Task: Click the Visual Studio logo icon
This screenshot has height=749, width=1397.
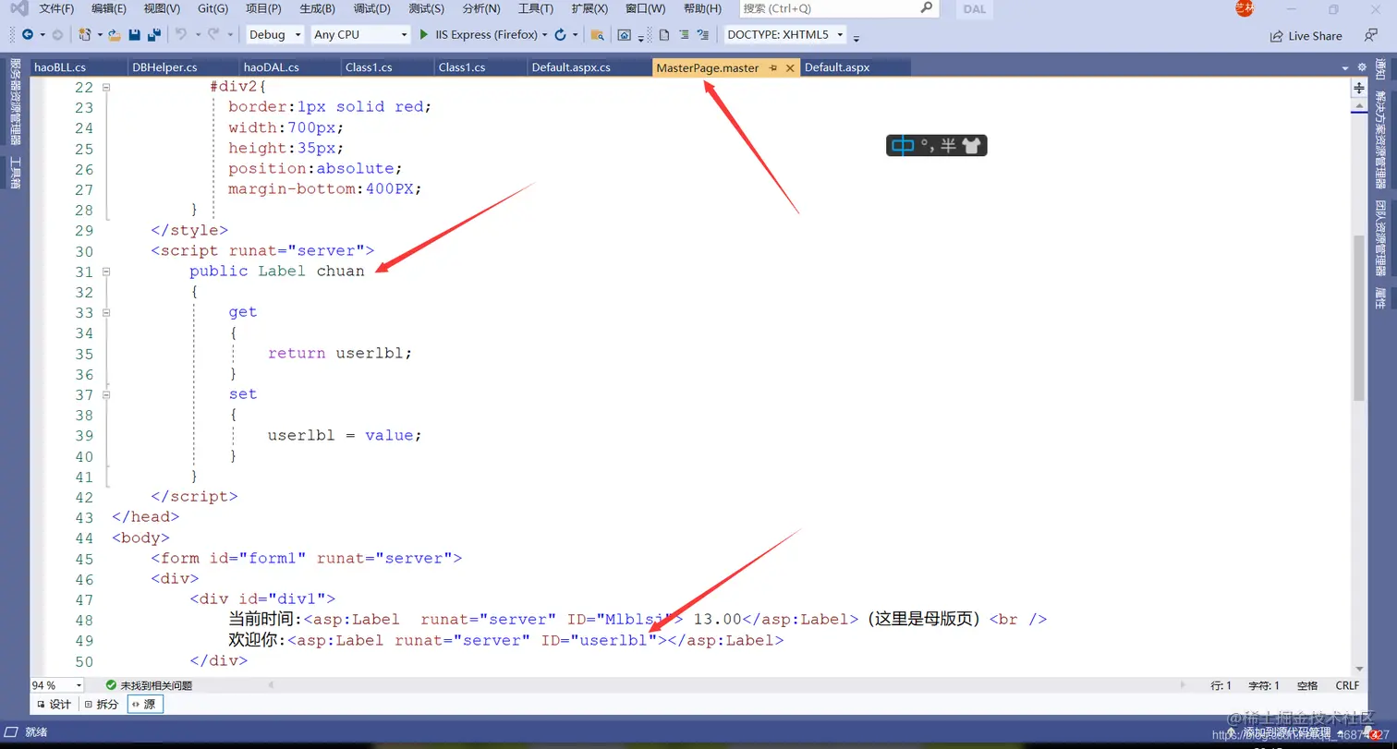Action: click(x=18, y=8)
